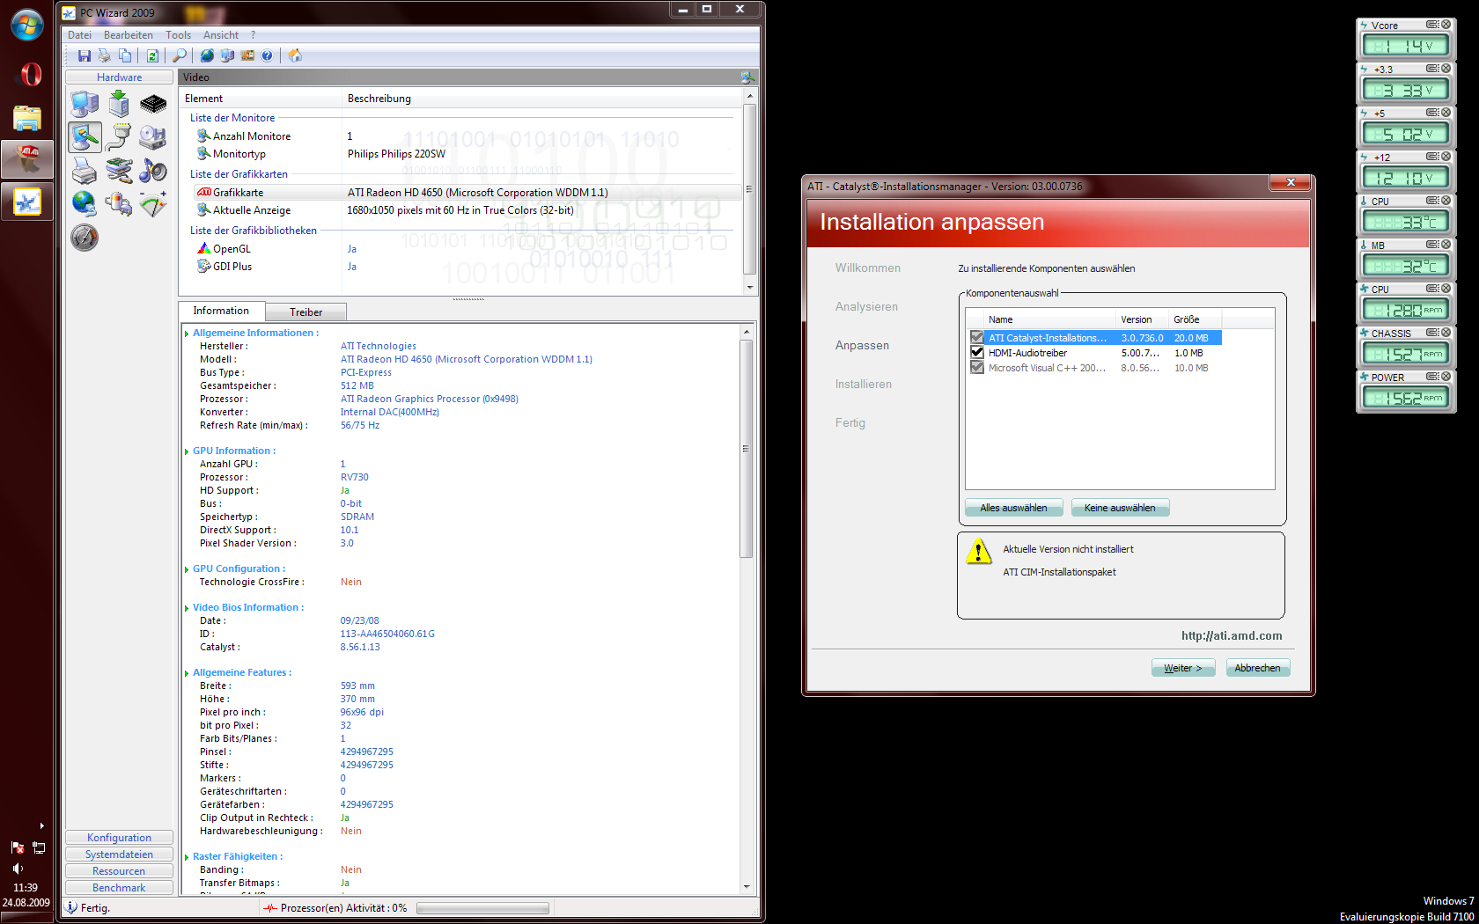
Task: Collapse the Raster Fähigkeiten section
Action: [187, 857]
